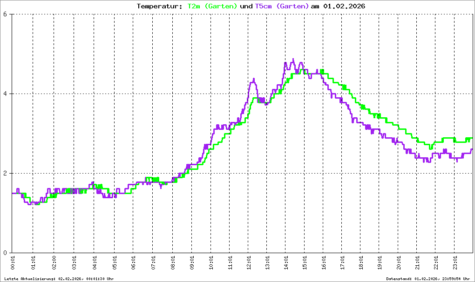Click the y-axis label '6'
475x282 pixels.
tap(5, 14)
